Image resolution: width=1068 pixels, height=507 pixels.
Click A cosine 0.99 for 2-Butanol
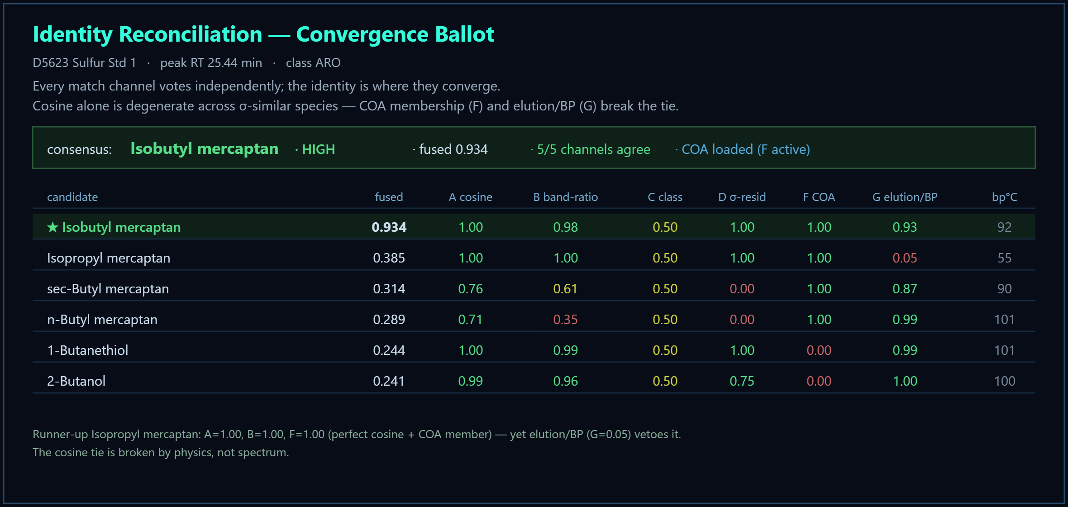470,381
